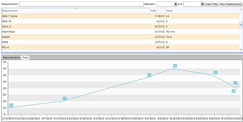Click the table scrollbar thumb
Viewport: 243px width, 122px height.
(241, 25)
